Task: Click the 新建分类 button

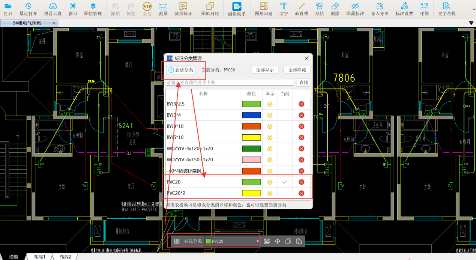Action: click(181, 70)
